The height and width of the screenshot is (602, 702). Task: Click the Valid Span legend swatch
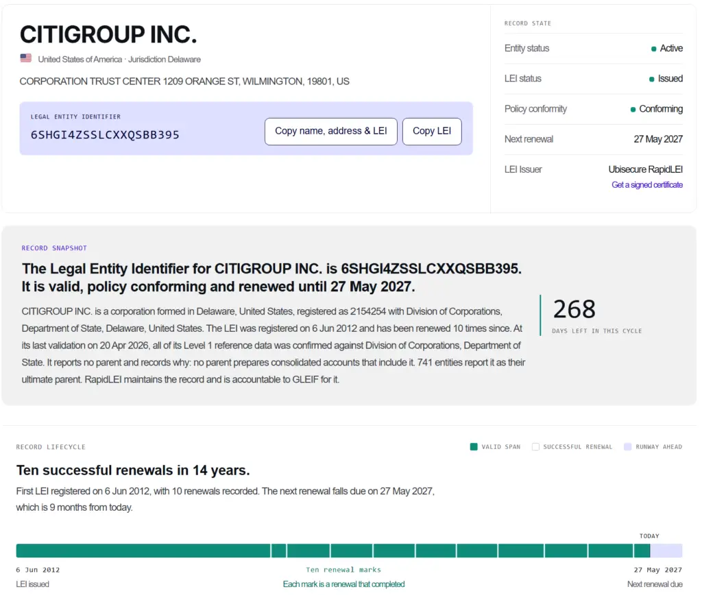pos(474,446)
